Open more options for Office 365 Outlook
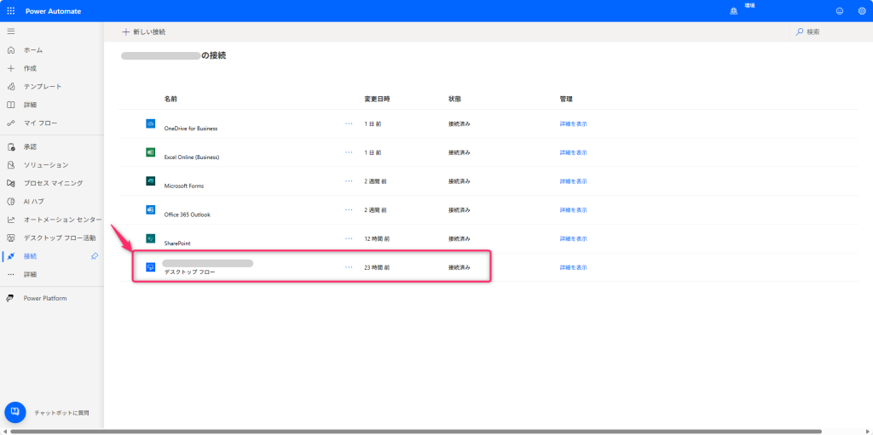 [x=349, y=209]
